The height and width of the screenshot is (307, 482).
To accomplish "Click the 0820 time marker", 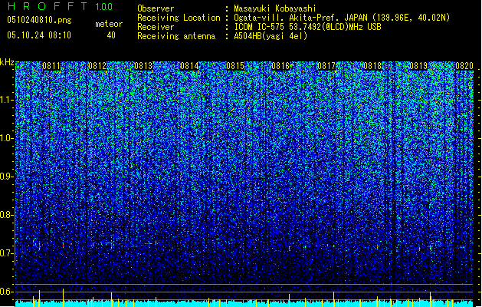I will [x=464, y=66].
